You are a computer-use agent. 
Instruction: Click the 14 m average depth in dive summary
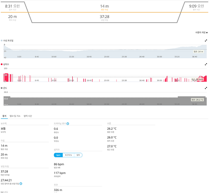(x=105, y=6)
